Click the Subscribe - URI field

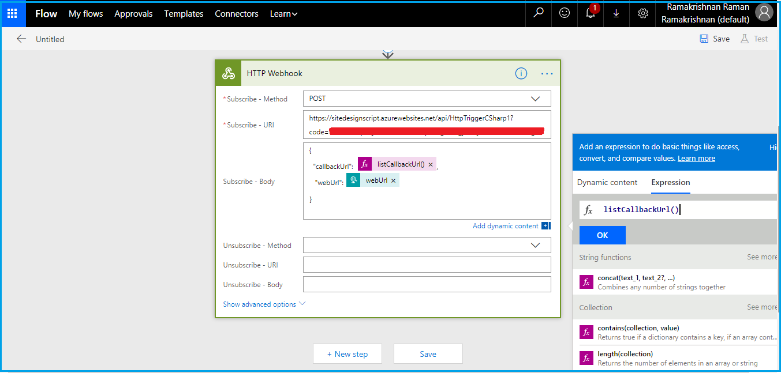(427, 125)
